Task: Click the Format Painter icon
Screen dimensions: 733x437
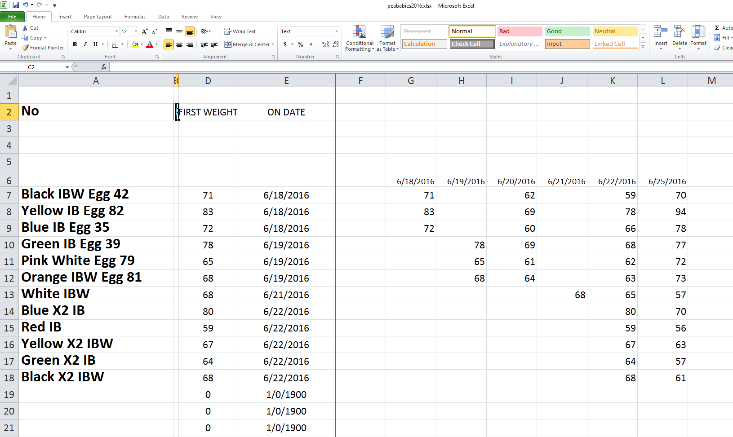Action: [x=26, y=48]
